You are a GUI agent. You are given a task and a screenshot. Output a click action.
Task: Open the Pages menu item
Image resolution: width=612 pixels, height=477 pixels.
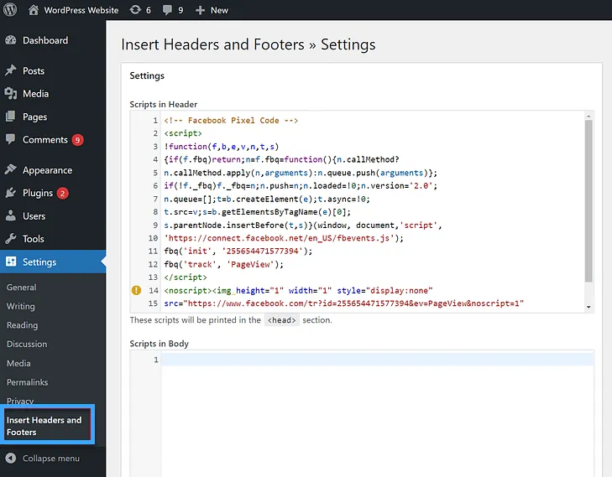[34, 117]
